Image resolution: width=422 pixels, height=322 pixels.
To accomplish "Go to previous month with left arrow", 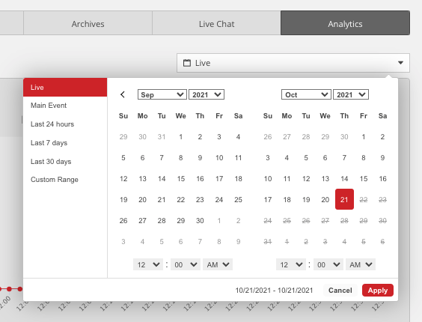I will point(123,94).
